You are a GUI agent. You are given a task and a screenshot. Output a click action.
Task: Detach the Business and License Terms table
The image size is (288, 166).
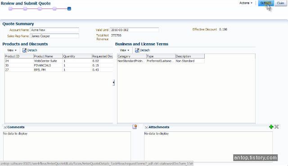point(142,50)
